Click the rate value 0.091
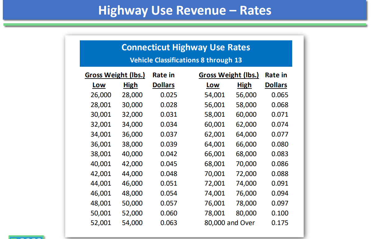 tap(280, 183)
